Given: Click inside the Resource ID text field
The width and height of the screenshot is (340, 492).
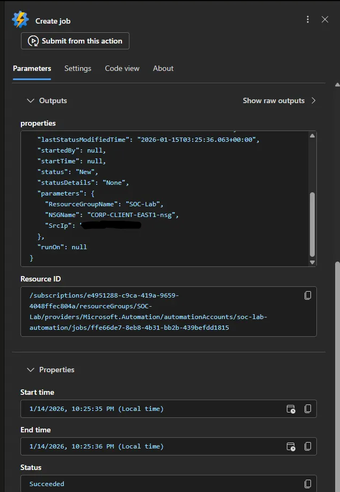Looking at the screenshot, I should pos(161,312).
